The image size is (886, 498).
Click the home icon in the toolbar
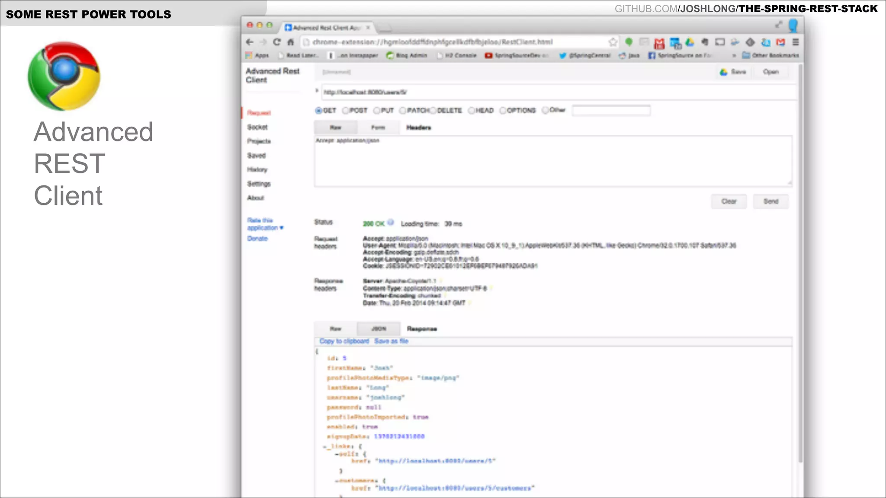[291, 42]
